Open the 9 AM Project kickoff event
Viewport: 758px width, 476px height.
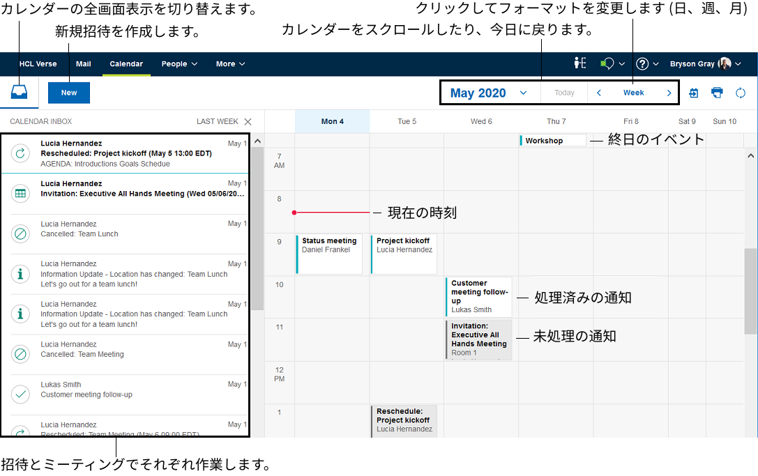pyautogui.click(x=404, y=254)
